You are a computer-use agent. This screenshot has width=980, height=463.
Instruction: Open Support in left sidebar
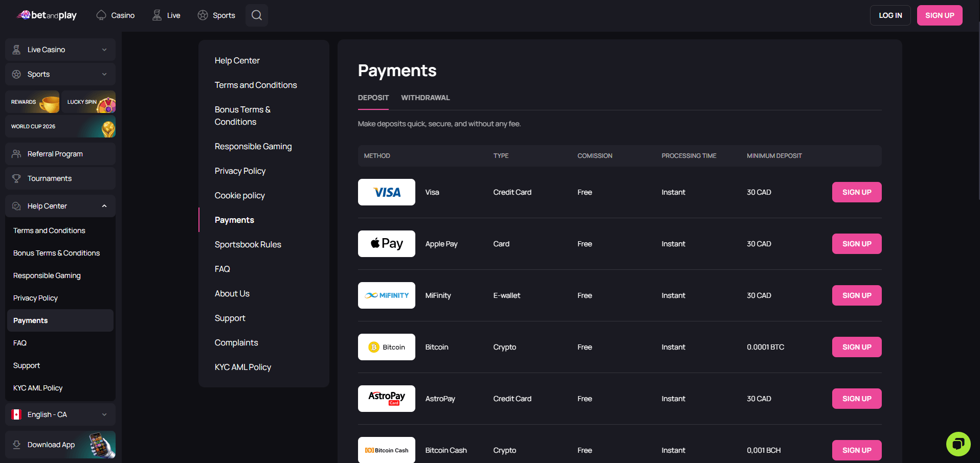tap(27, 365)
